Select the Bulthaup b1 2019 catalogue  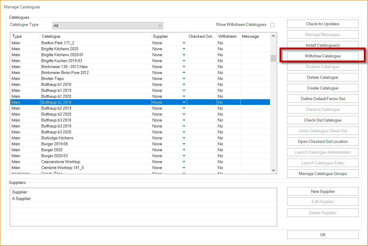140,90
